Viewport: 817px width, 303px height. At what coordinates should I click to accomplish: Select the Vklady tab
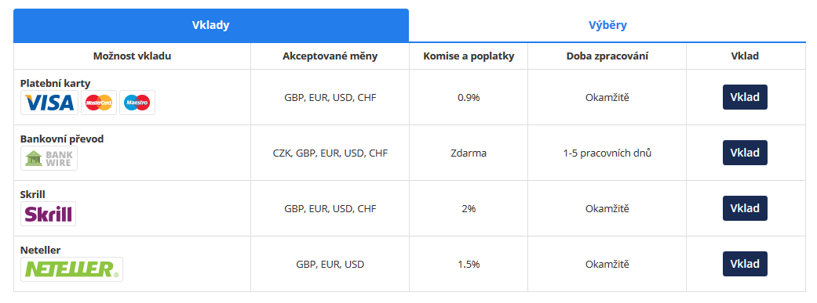click(x=211, y=26)
